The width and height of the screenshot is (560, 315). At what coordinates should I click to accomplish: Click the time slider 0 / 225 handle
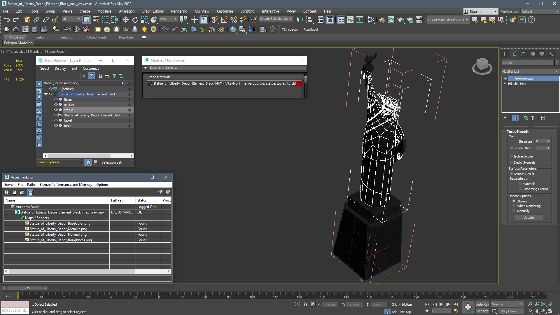(x=25, y=288)
